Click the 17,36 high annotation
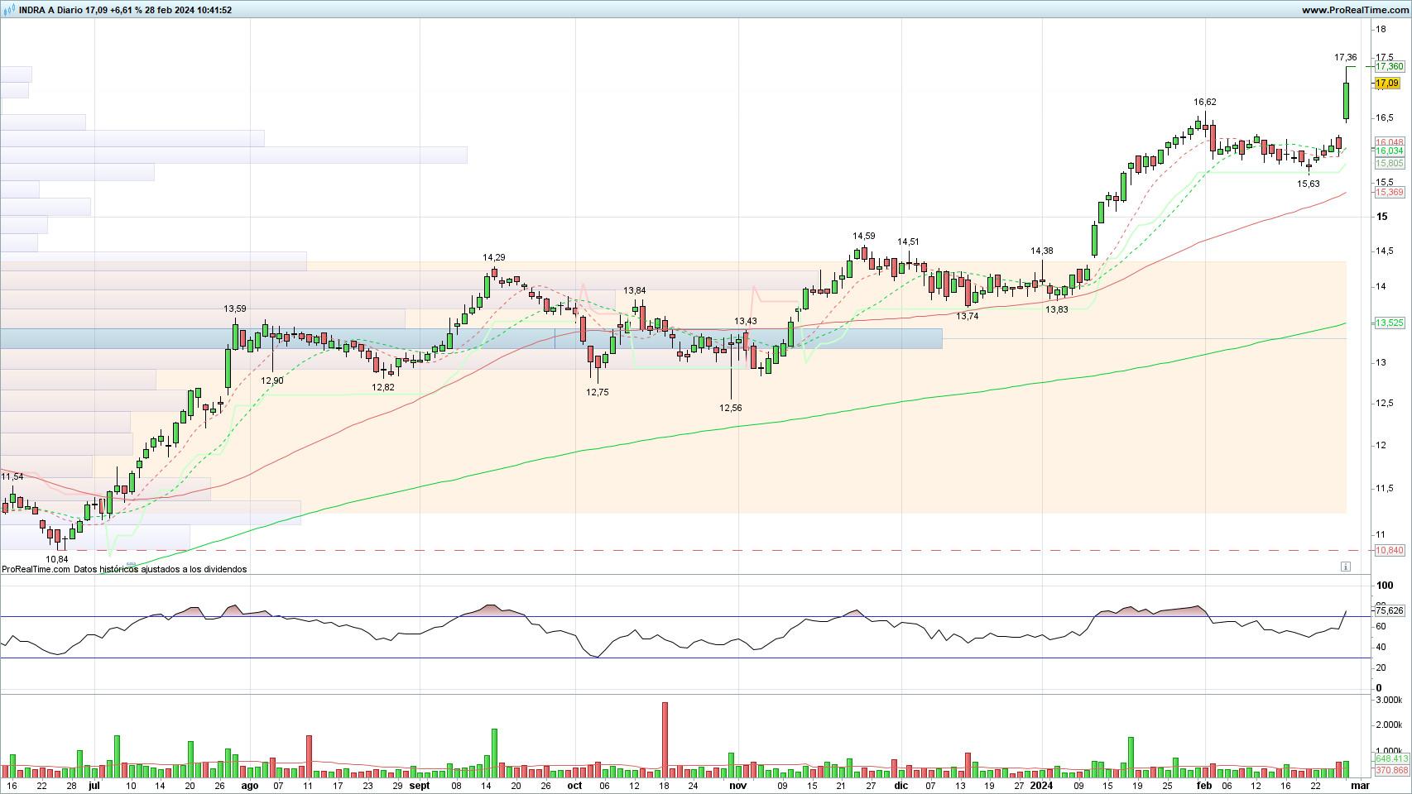This screenshot has width=1412, height=794. tap(1346, 58)
